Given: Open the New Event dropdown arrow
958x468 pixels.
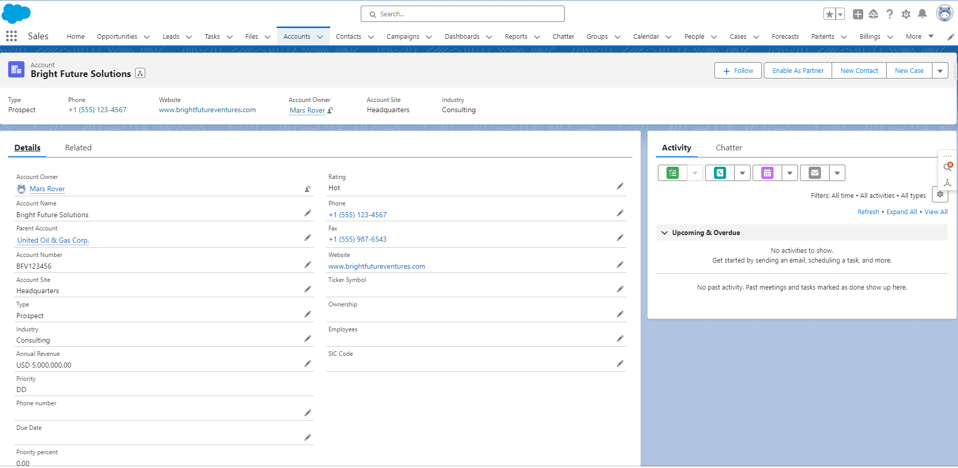Looking at the screenshot, I should [x=790, y=173].
